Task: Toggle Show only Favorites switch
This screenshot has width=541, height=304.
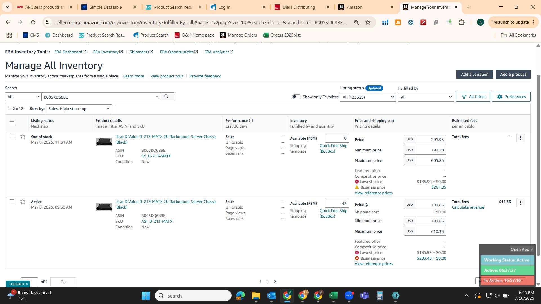Action: click(296, 97)
